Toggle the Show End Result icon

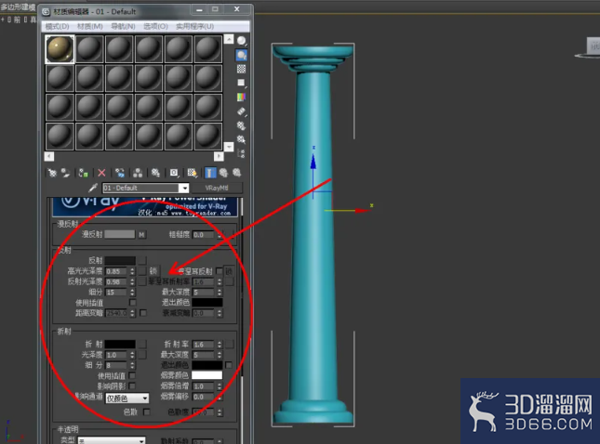pyautogui.click(x=210, y=173)
